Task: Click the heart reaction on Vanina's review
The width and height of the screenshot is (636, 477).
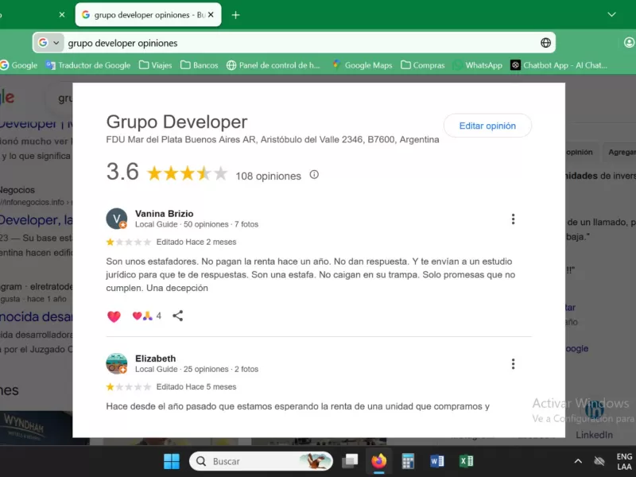Action: (x=114, y=316)
